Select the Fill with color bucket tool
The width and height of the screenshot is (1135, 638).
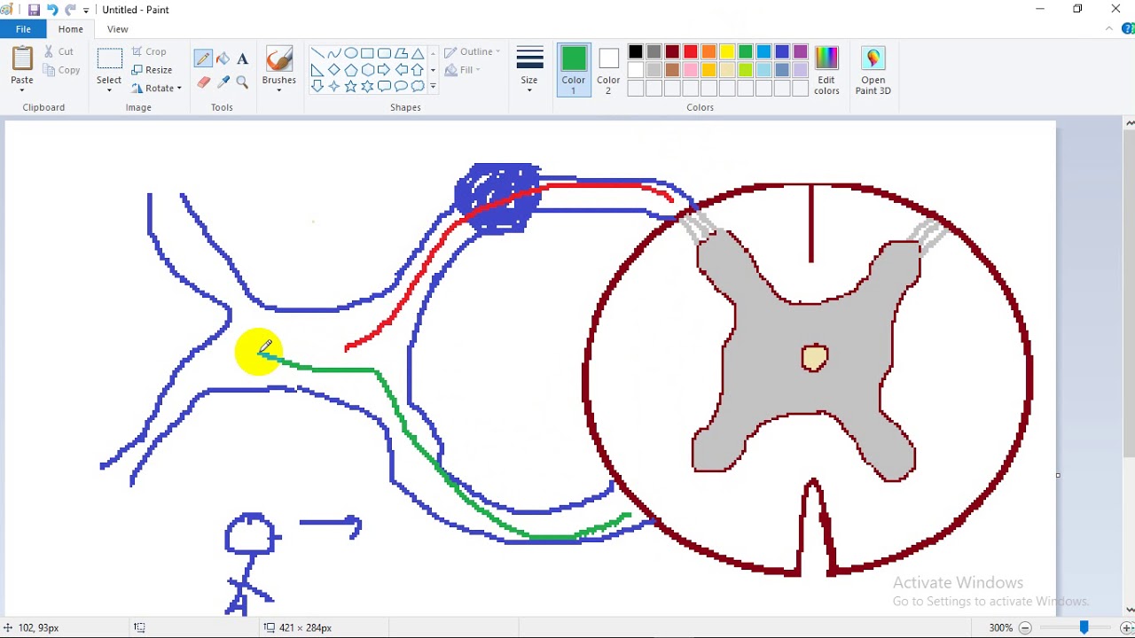click(x=223, y=59)
